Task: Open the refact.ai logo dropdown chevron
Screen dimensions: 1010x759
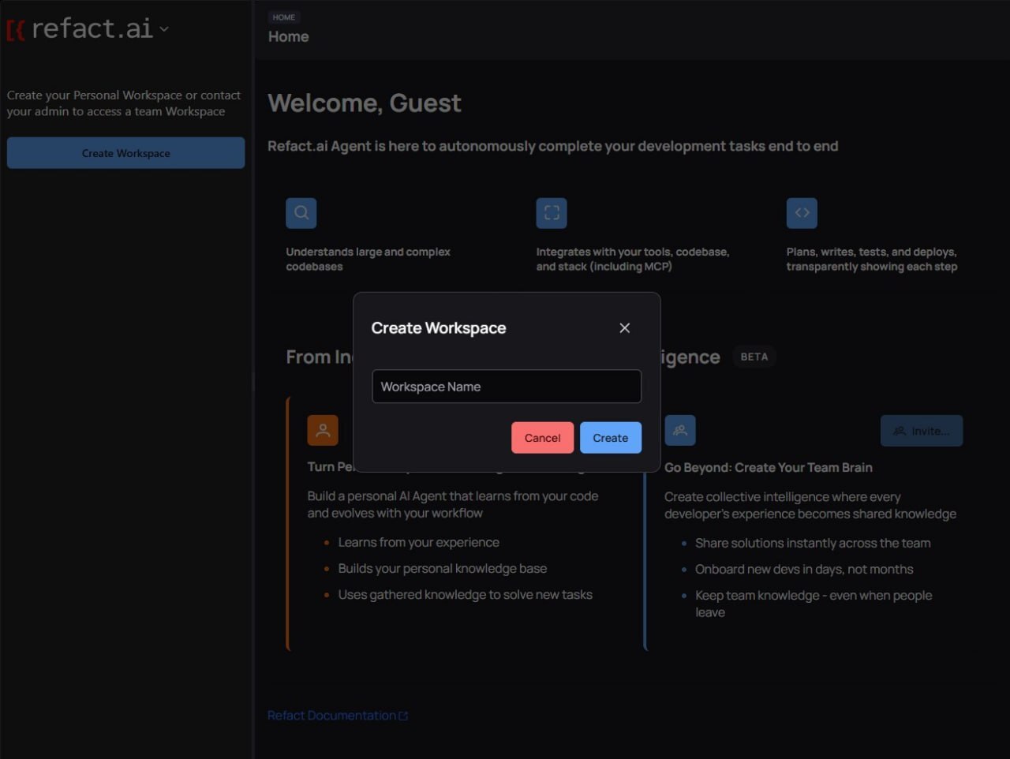Action: click(164, 29)
